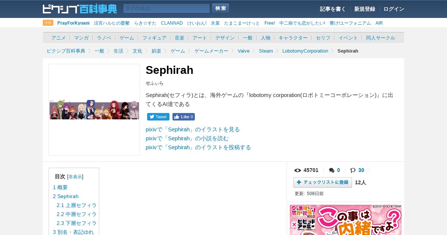This screenshot has height=235, width=447.
Task: Jump to section 2.1 上層セフィラ
Action: coord(77,205)
